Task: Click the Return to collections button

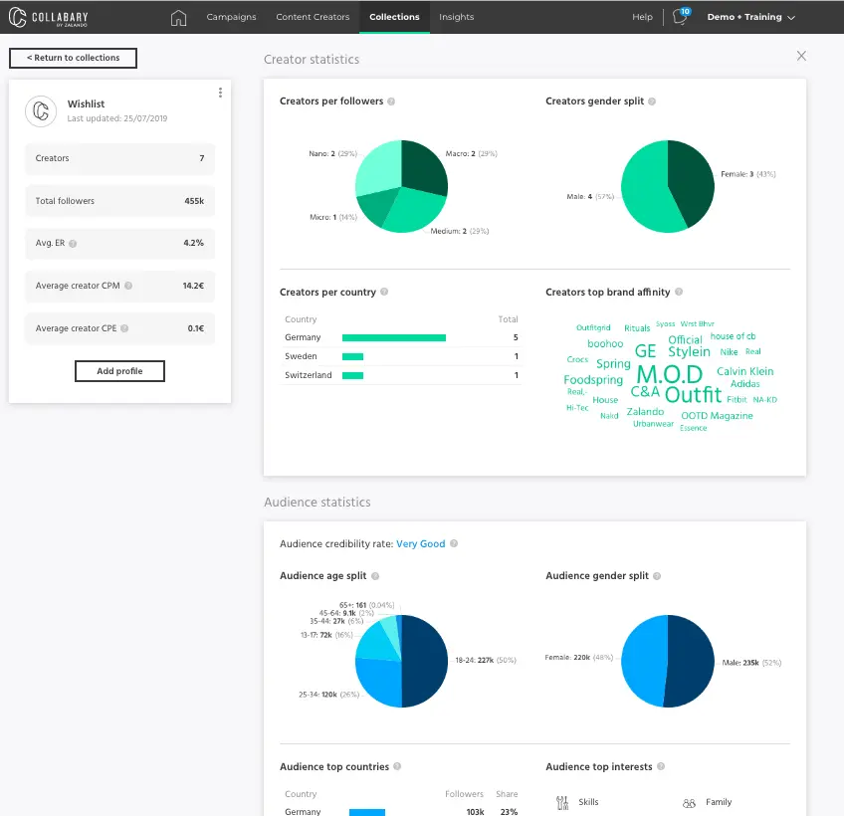Action: [73, 58]
